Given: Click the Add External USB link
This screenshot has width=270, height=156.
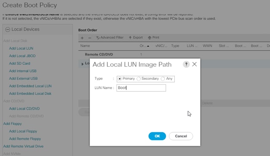Looking at the screenshot, I should click(x=23, y=78).
